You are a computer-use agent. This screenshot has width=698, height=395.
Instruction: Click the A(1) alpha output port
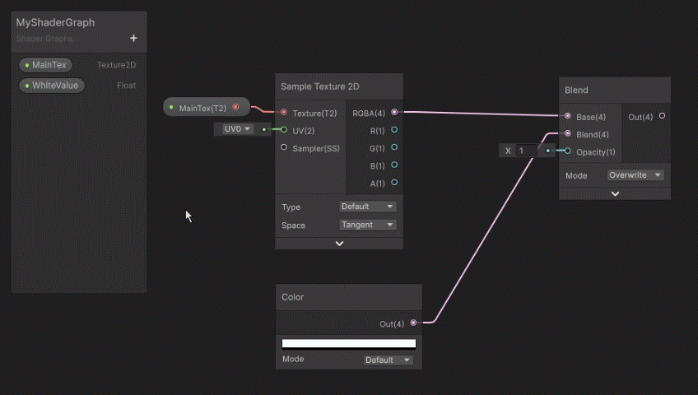[394, 183]
